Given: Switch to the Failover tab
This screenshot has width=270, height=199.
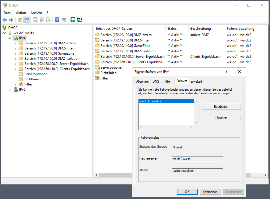Looking at the screenshot, I should [182, 81].
